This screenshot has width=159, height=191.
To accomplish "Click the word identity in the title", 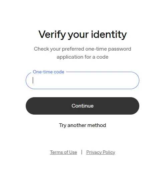I will coord(109,35).
